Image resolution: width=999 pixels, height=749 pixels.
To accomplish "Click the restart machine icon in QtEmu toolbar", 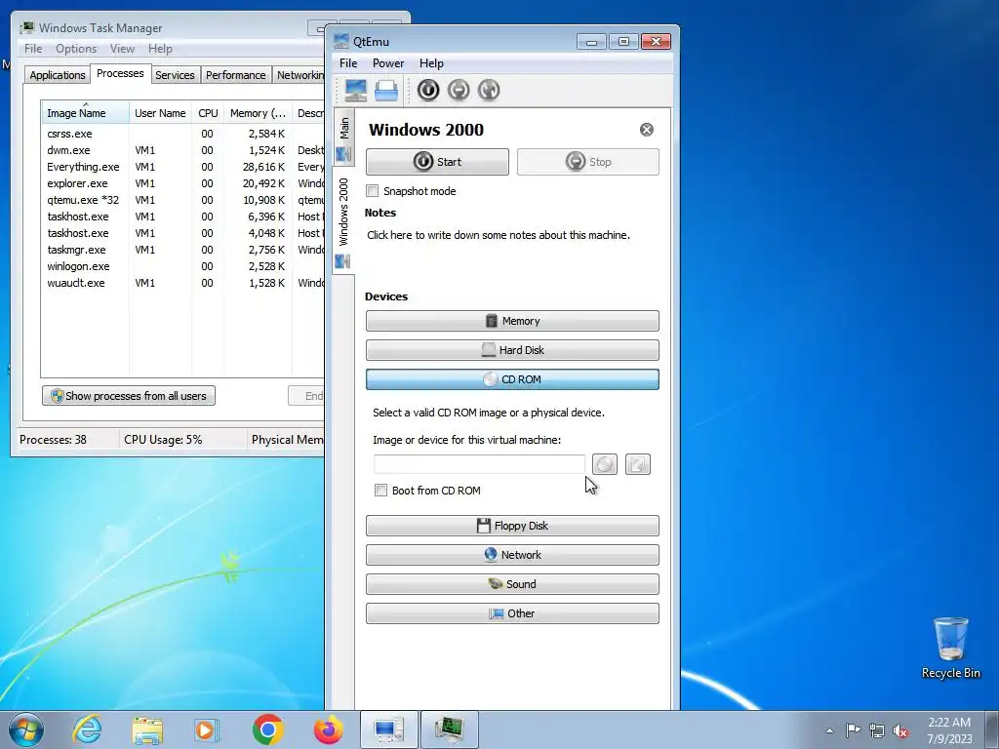I will click(489, 91).
